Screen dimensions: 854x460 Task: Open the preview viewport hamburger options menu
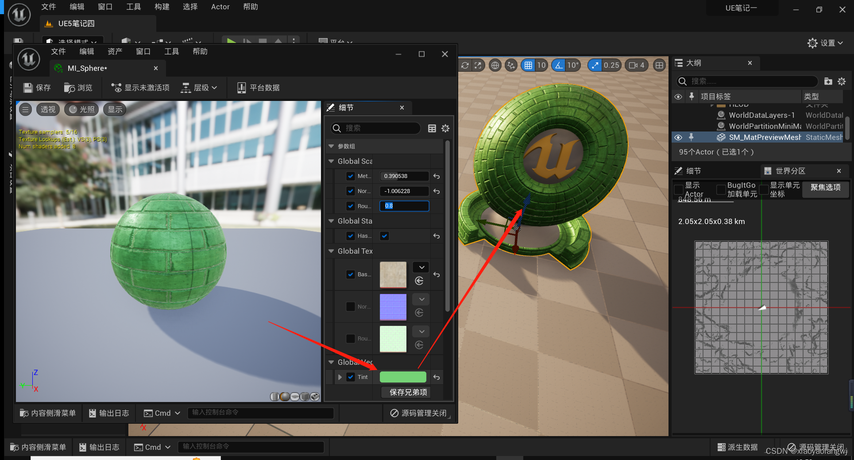(x=26, y=109)
